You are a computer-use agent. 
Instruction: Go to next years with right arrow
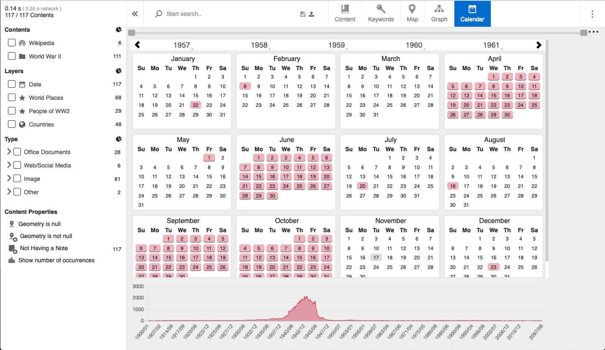coord(539,45)
